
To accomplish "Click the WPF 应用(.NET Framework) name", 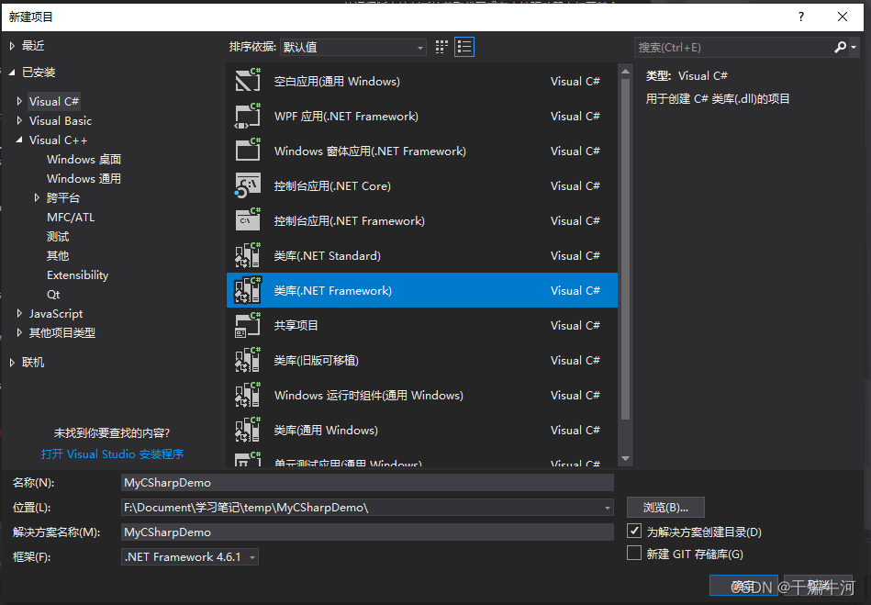I will 346,116.
